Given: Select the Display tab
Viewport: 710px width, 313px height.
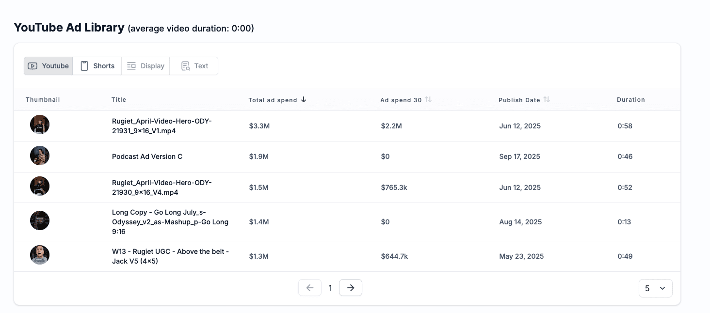Looking at the screenshot, I should [x=145, y=66].
